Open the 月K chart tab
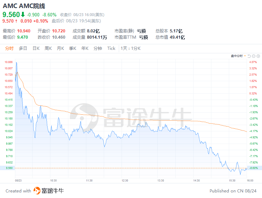The width and height of the screenshot is (262, 198). (x=60, y=48)
